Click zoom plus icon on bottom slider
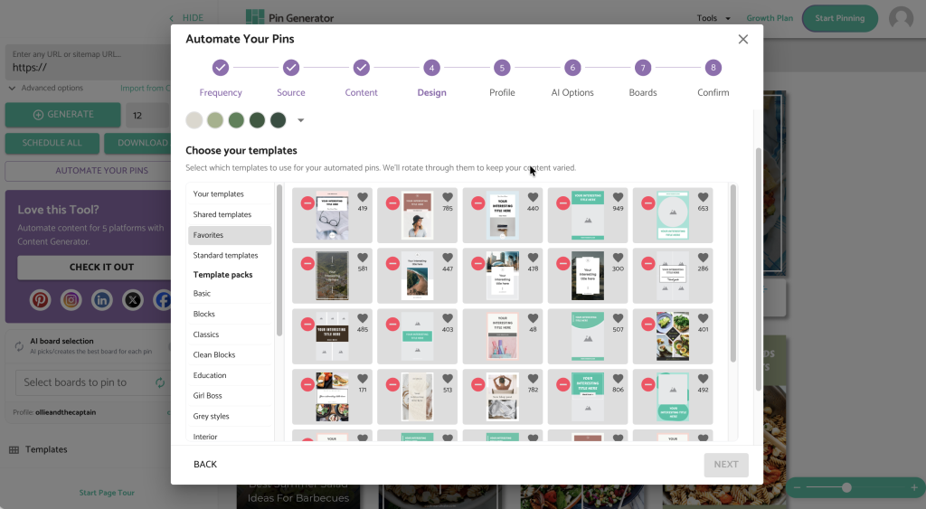 (913, 487)
